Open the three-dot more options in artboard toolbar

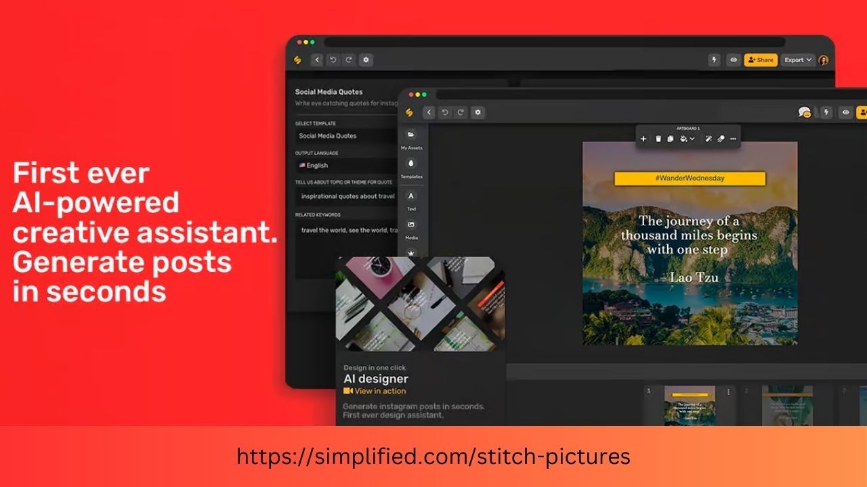[x=734, y=139]
